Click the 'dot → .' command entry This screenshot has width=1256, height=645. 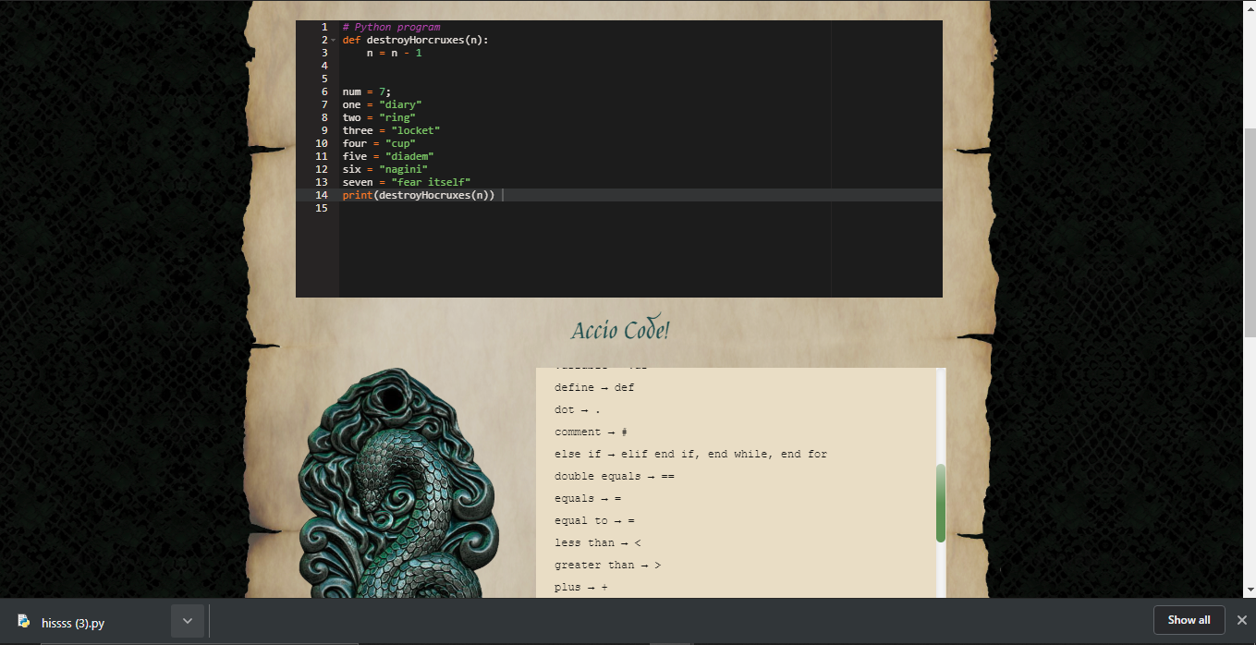(x=578, y=409)
